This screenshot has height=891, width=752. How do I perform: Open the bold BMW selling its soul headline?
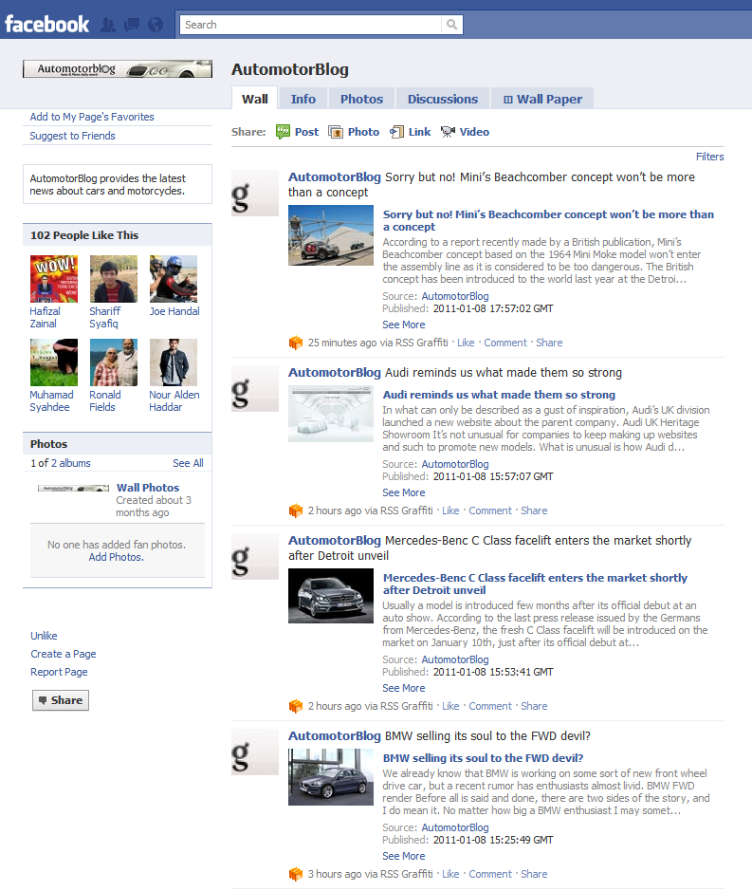(483, 758)
